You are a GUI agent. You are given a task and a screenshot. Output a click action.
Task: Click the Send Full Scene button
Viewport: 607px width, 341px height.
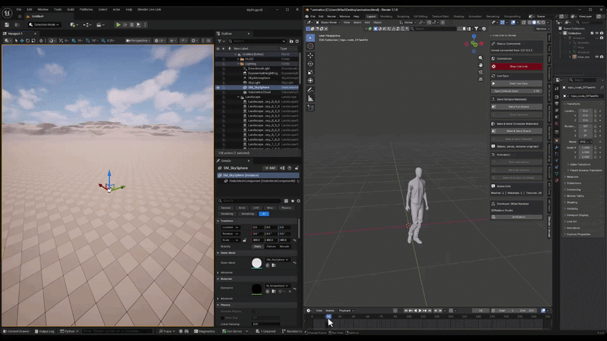point(517,107)
